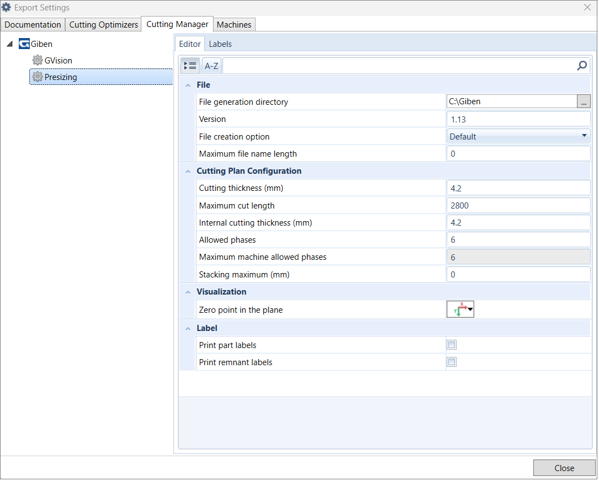Open File creation option dropdown

(518, 137)
